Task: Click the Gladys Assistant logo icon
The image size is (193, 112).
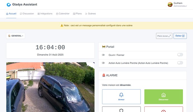Action: click(x=9, y=4)
